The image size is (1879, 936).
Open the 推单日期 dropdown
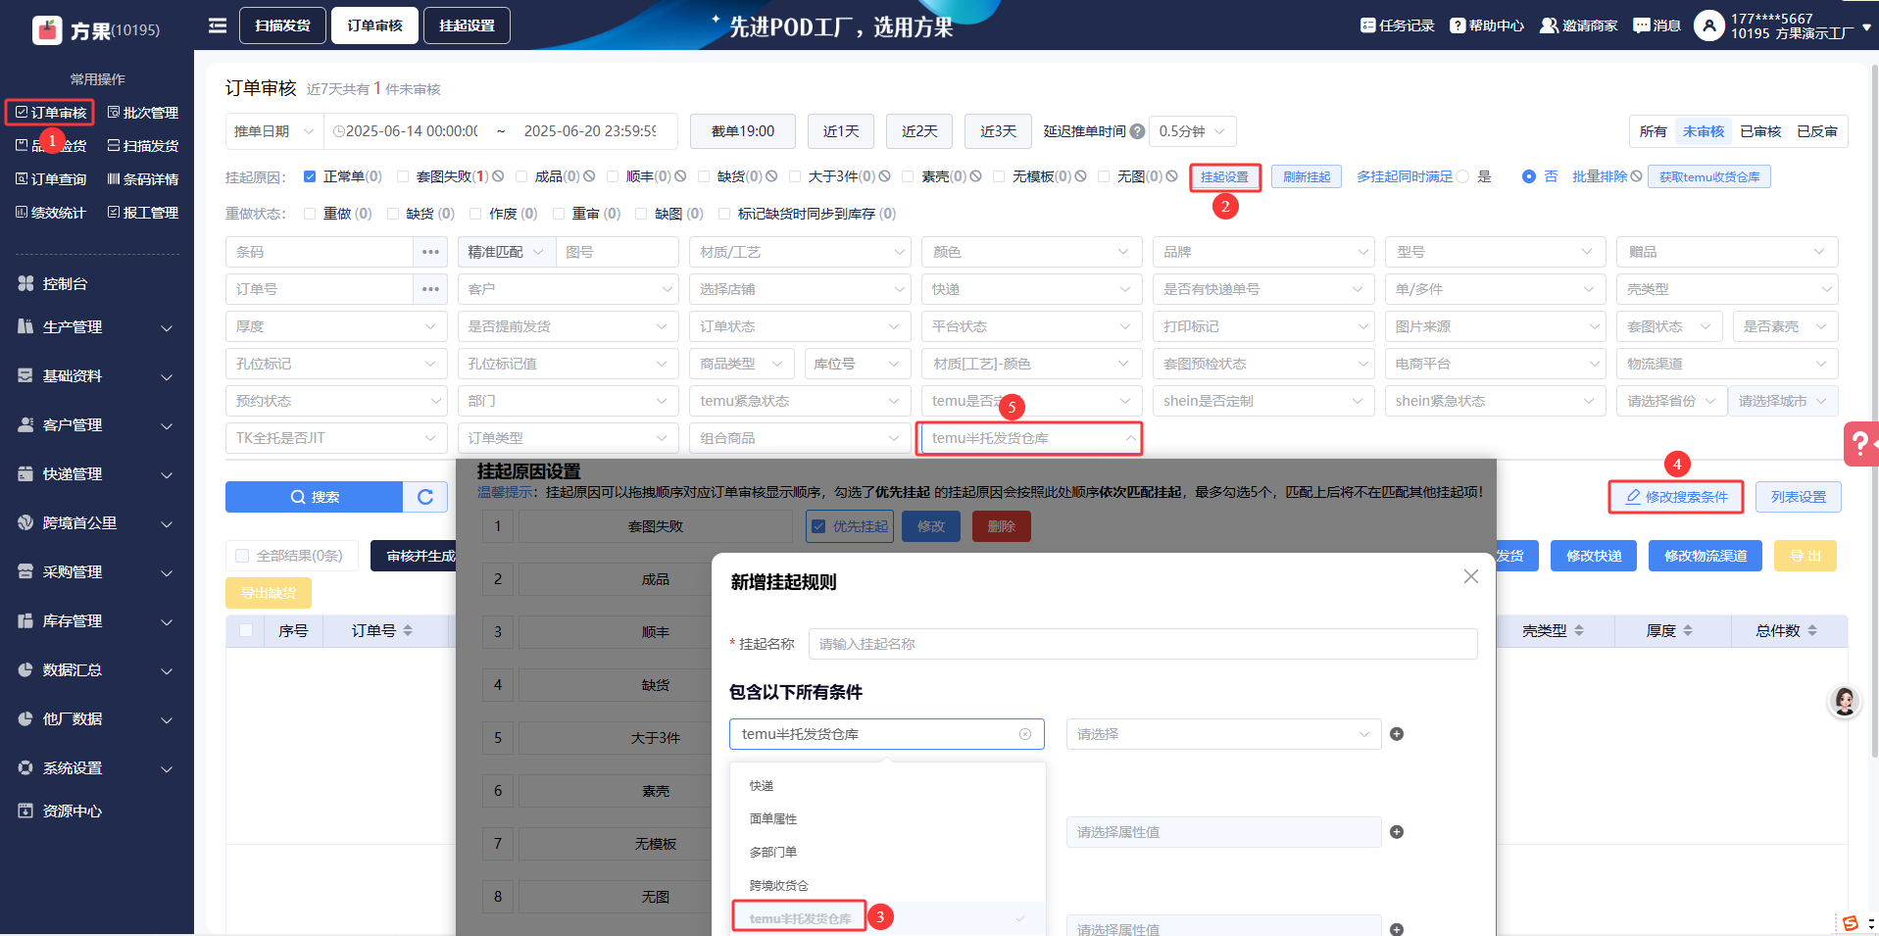(x=273, y=131)
